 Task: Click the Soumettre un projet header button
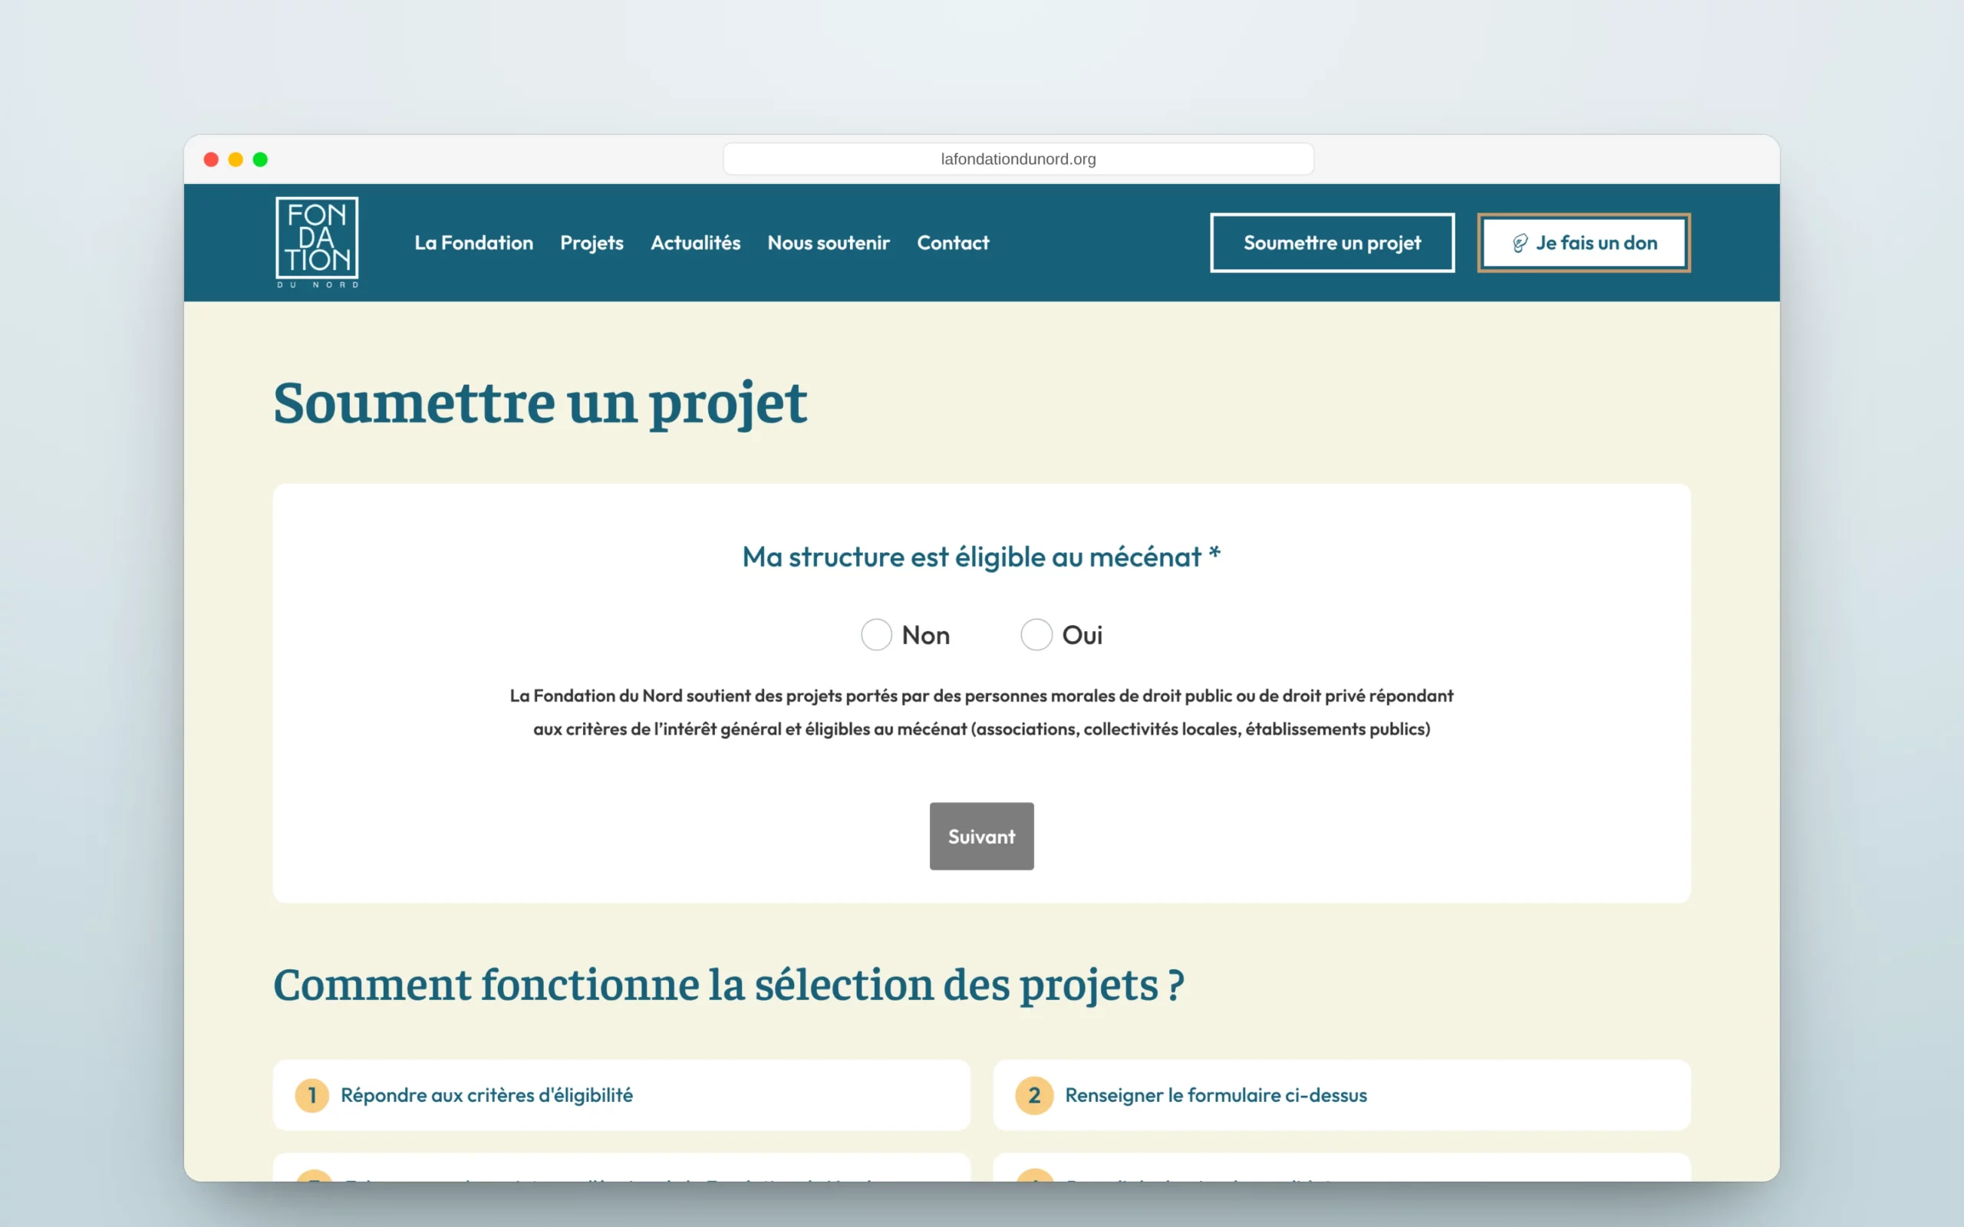click(1332, 242)
